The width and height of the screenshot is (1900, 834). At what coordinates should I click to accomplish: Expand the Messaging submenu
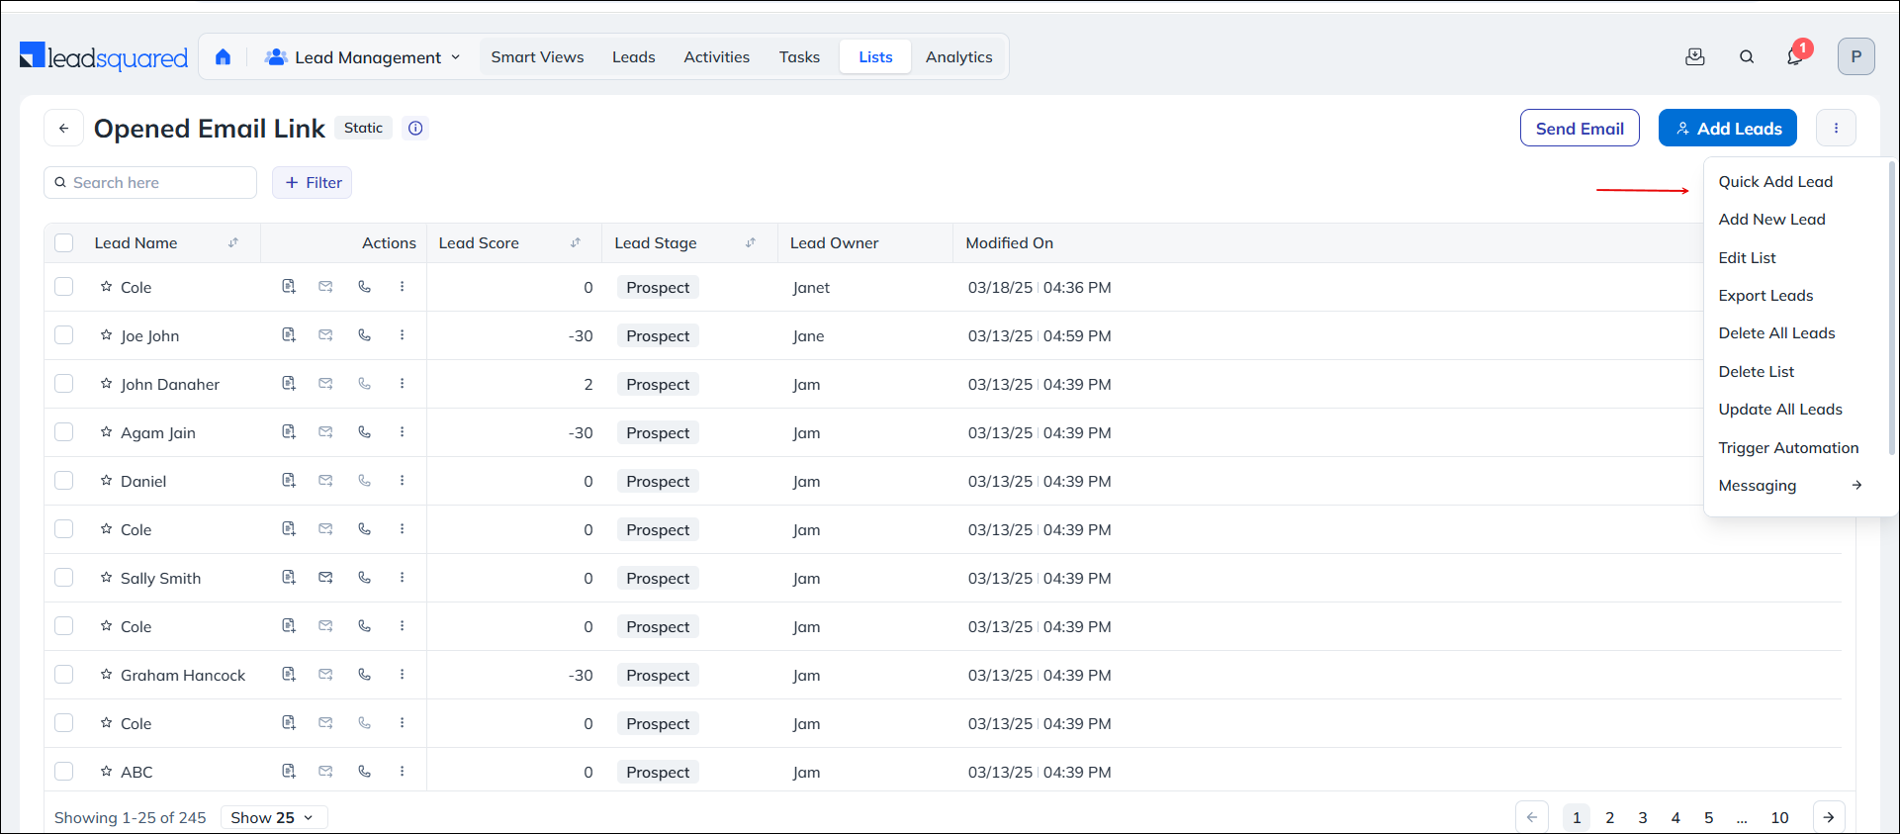pyautogui.click(x=1790, y=486)
